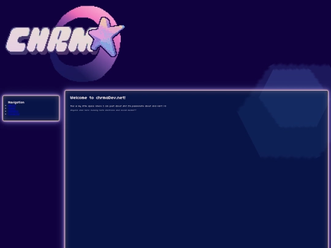
Task: Open the second link under Navigation
Action: coord(12,108)
